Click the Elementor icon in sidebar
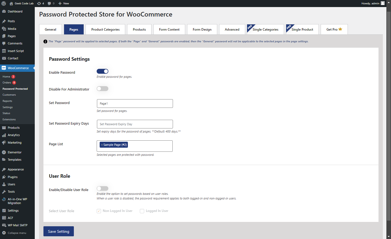The image size is (391, 239). click(4, 152)
